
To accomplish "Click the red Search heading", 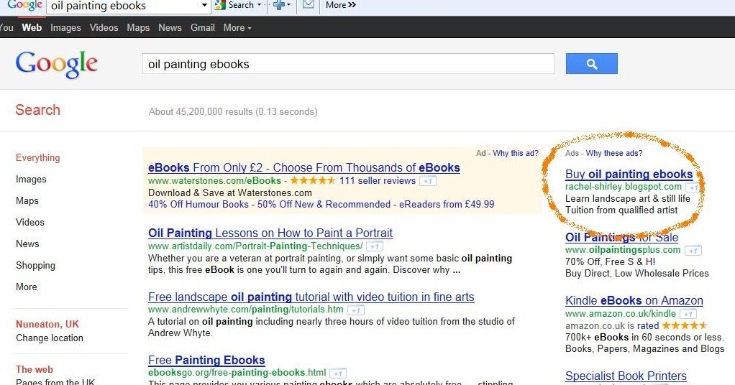I will (x=37, y=110).
